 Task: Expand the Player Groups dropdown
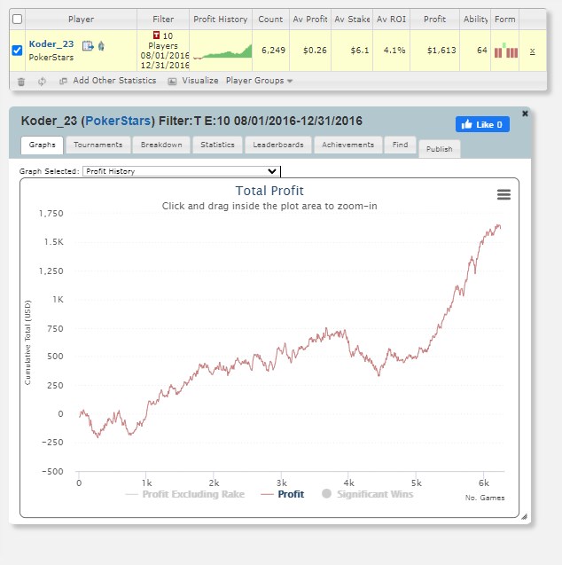(259, 81)
